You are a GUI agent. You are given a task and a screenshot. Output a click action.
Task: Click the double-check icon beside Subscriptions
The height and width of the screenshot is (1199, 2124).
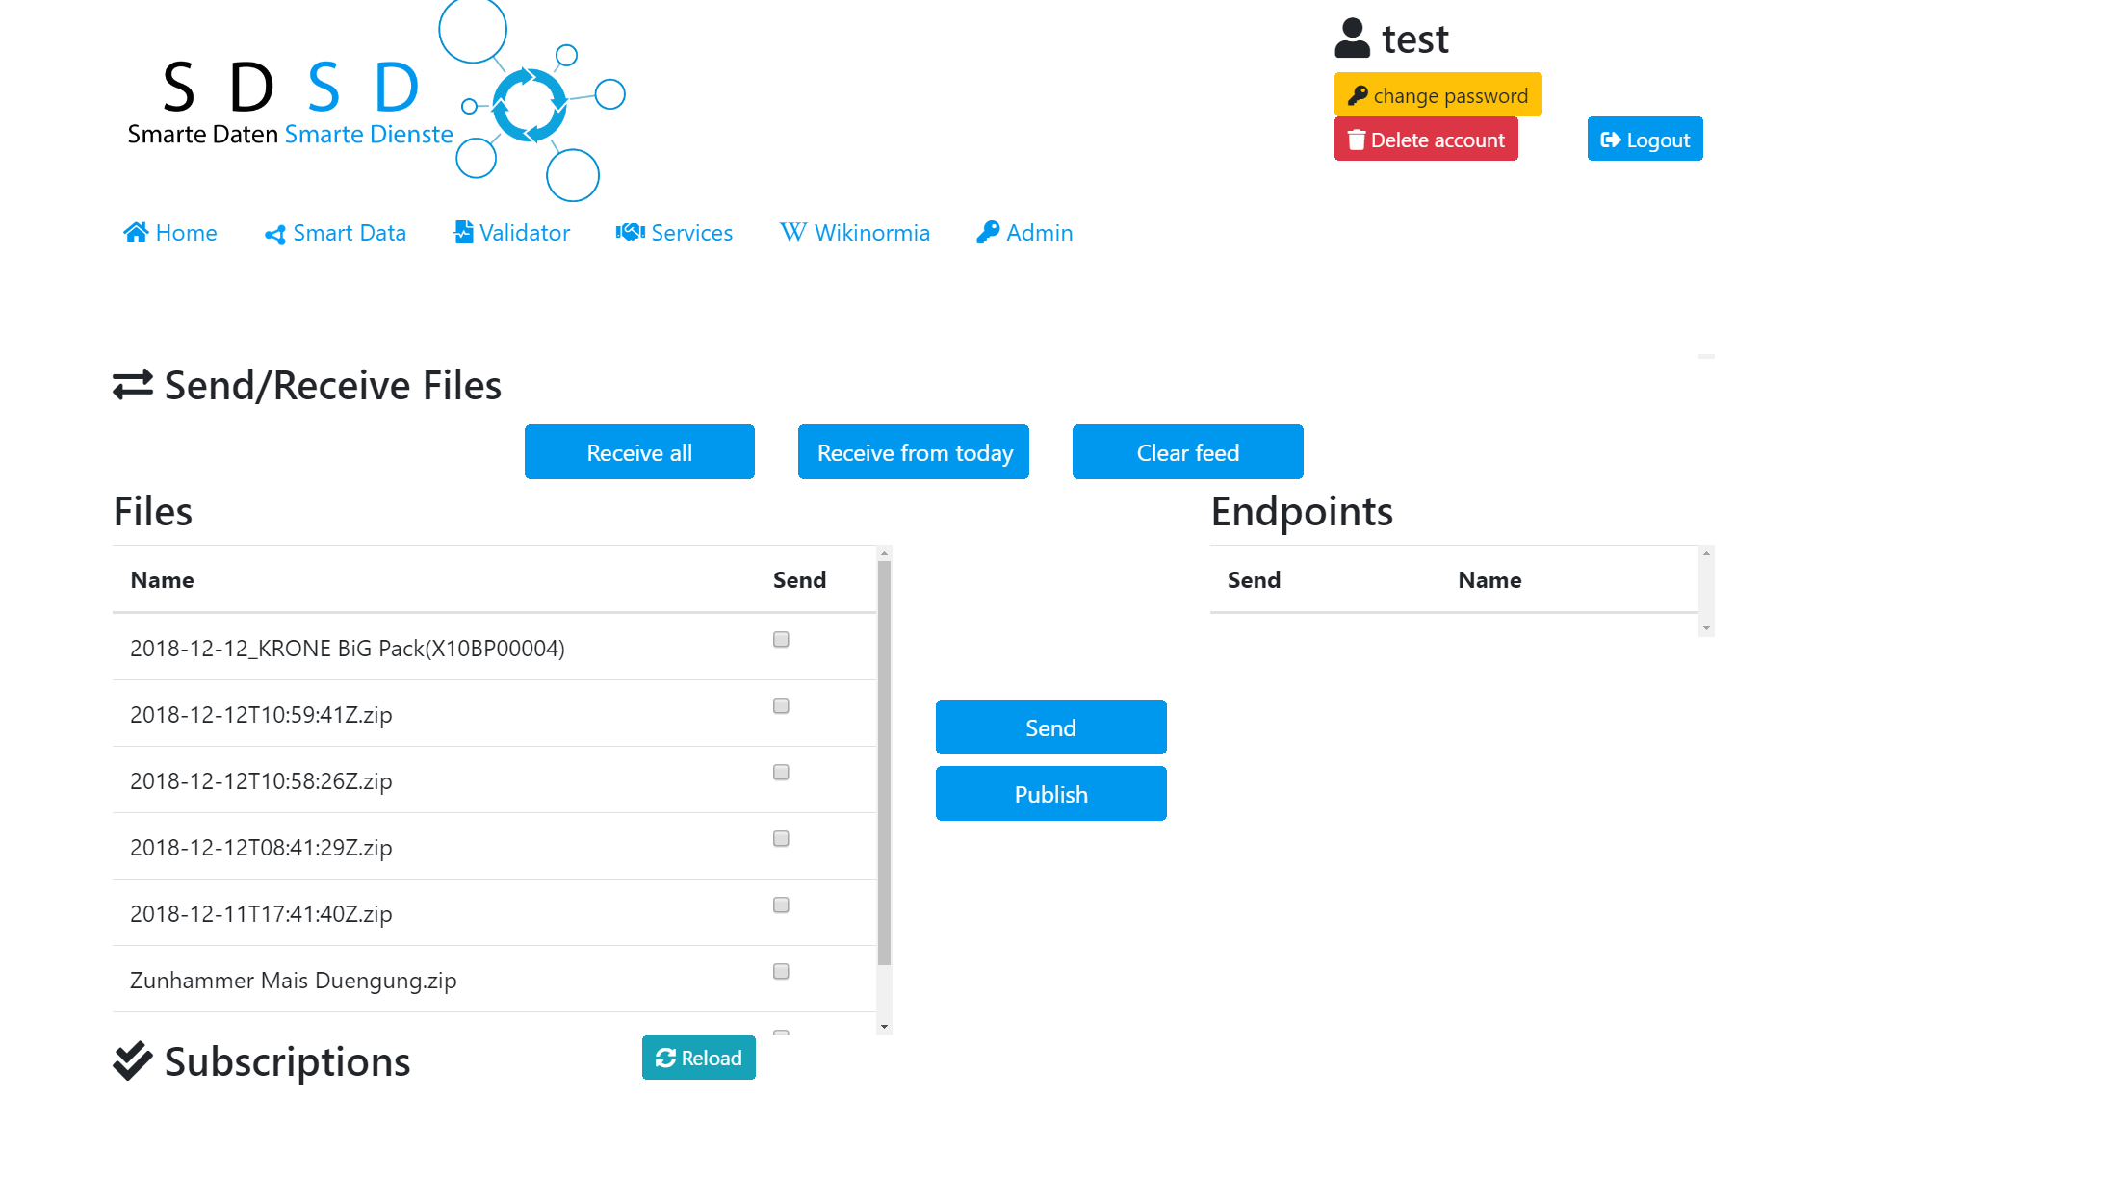(x=133, y=1061)
